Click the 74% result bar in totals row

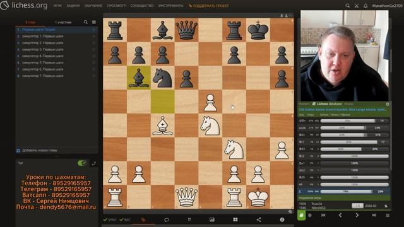click(346, 192)
